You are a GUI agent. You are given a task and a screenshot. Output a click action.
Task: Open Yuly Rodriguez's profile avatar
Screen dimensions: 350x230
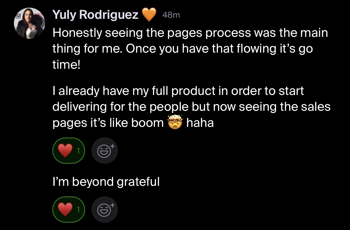click(x=29, y=23)
